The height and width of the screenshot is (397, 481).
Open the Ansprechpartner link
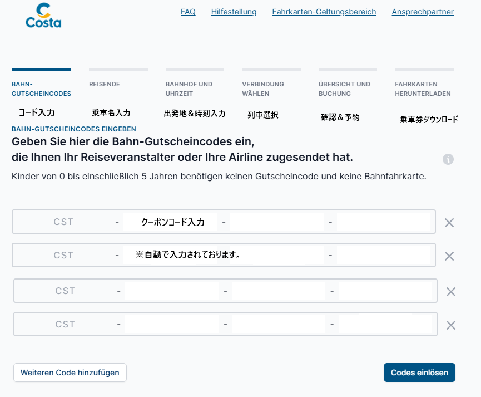423,12
